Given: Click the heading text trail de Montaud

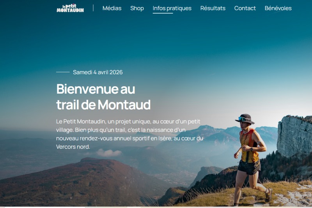Looking at the screenshot, I should coord(103,105).
